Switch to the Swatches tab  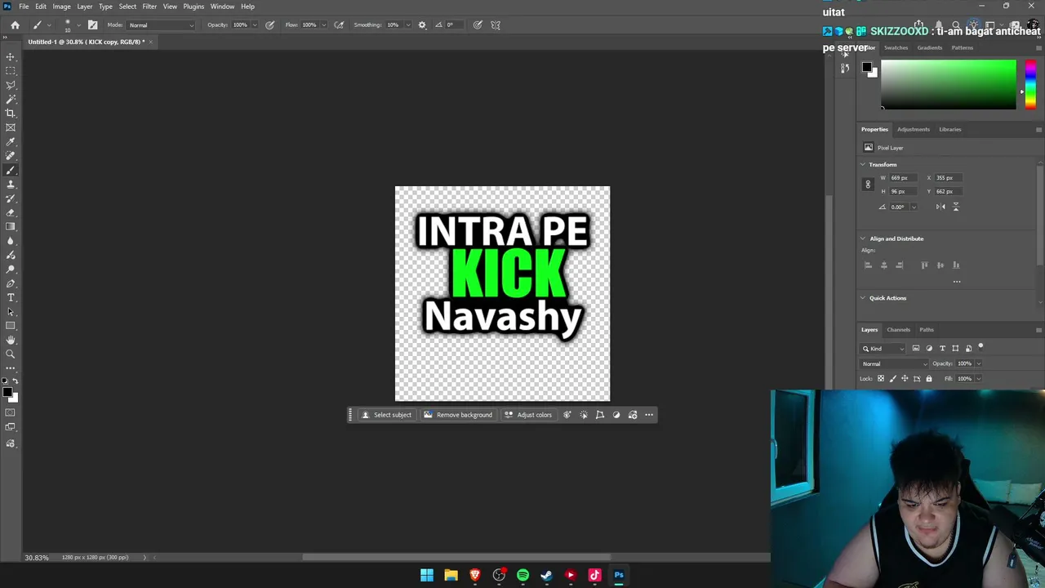896,47
